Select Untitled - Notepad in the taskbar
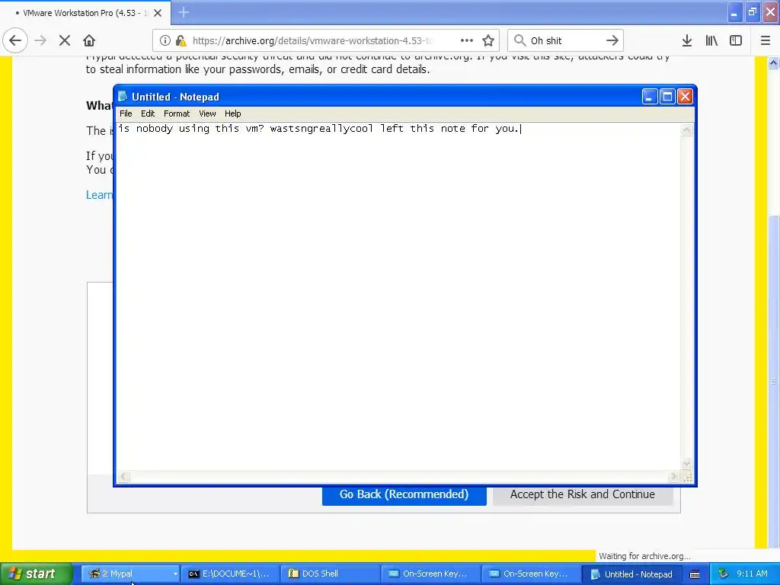 [631, 574]
